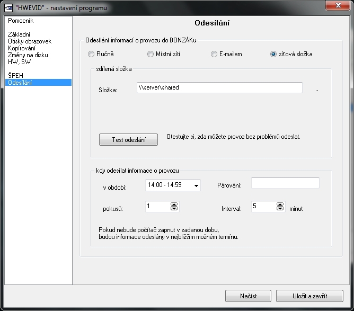Click the Párování text field
Viewport: 354px width, 311px height.
(285, 183)
